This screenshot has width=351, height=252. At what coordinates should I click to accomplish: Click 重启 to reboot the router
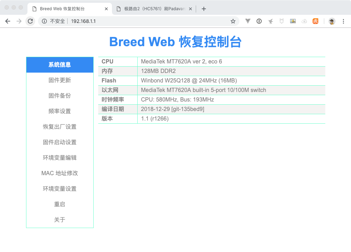pos(59,204)
